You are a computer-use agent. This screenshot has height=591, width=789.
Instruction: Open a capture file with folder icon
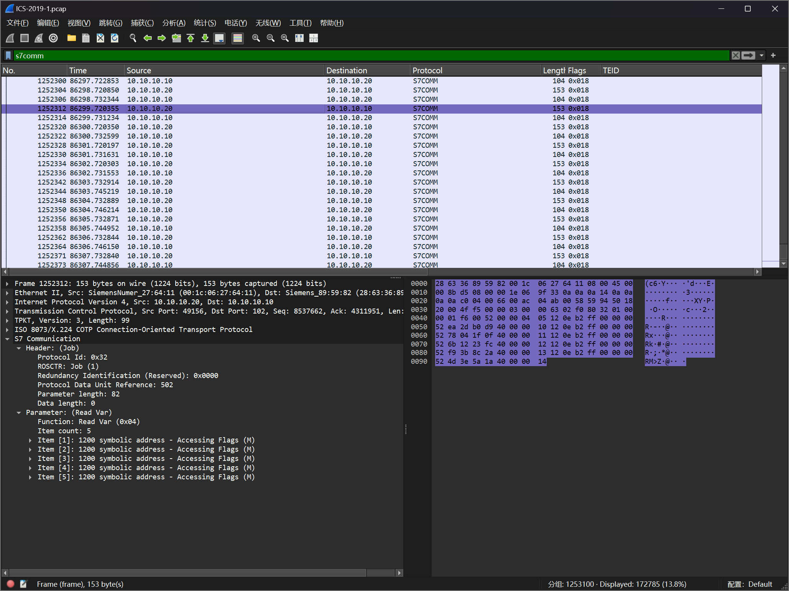pyautogui.click(x=71, y=38)
